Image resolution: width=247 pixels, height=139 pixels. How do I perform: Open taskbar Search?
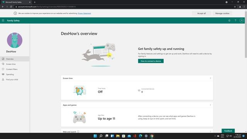pos(101,136)
